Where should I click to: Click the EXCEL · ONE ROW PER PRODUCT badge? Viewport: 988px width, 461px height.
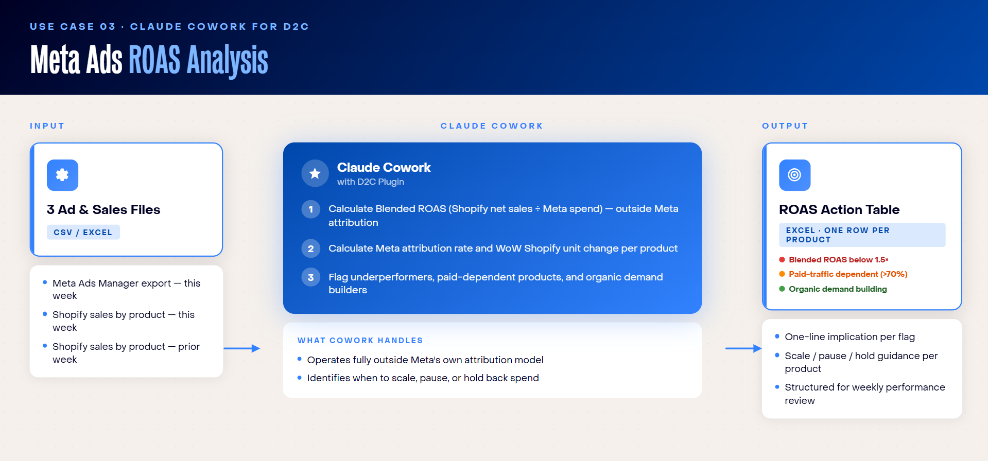pos(862,235)
